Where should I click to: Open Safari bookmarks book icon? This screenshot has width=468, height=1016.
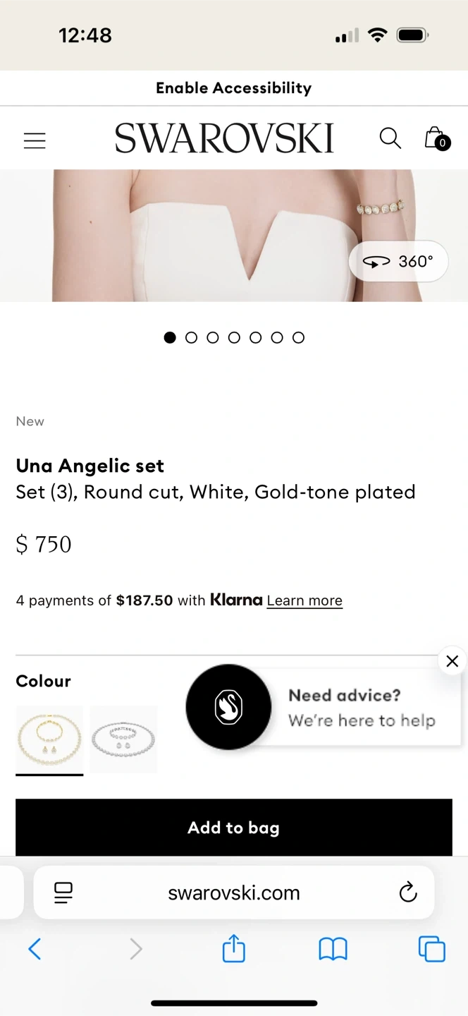point(333,949)
